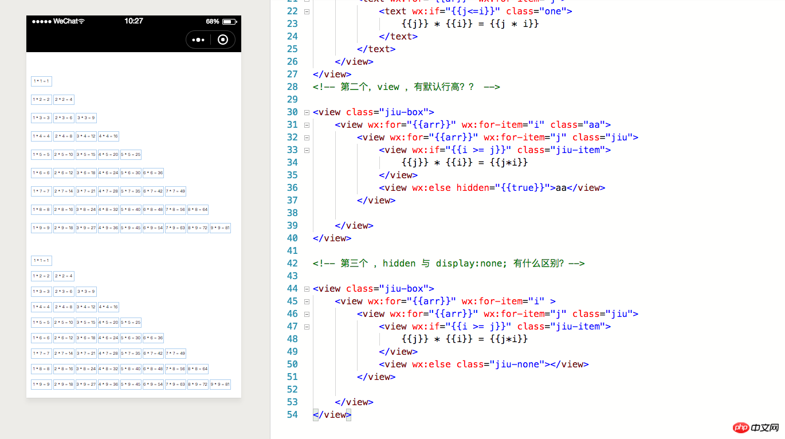Click the 68% battery percentage text
This screenshot has width=785, height=439.
(x=213, y=21)
